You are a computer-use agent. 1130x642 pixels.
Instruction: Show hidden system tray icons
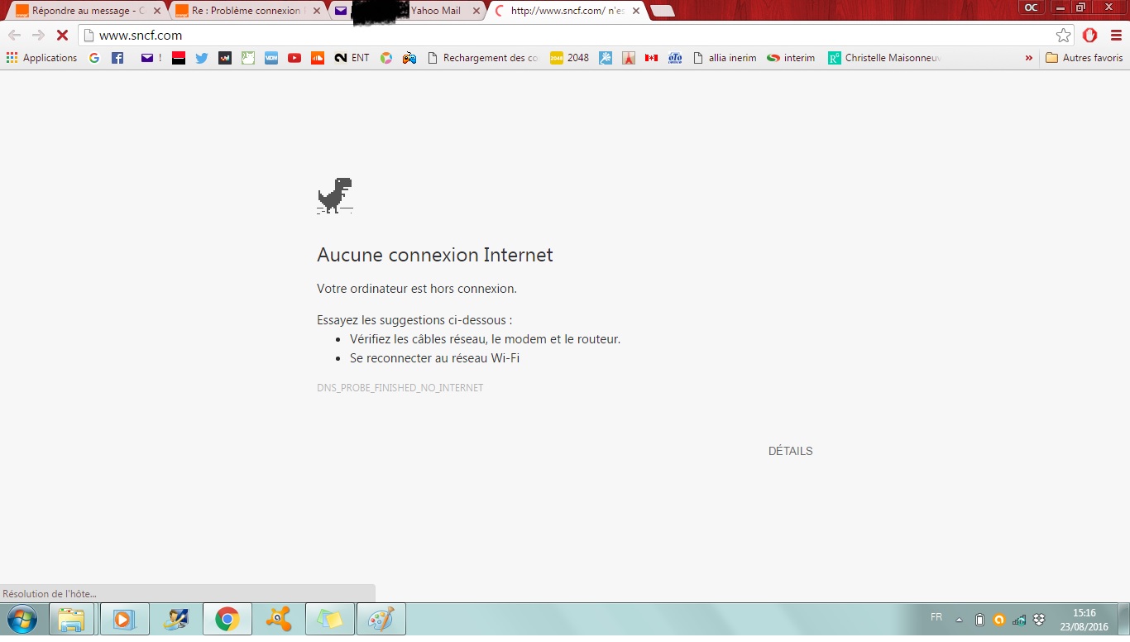[959, 620]
